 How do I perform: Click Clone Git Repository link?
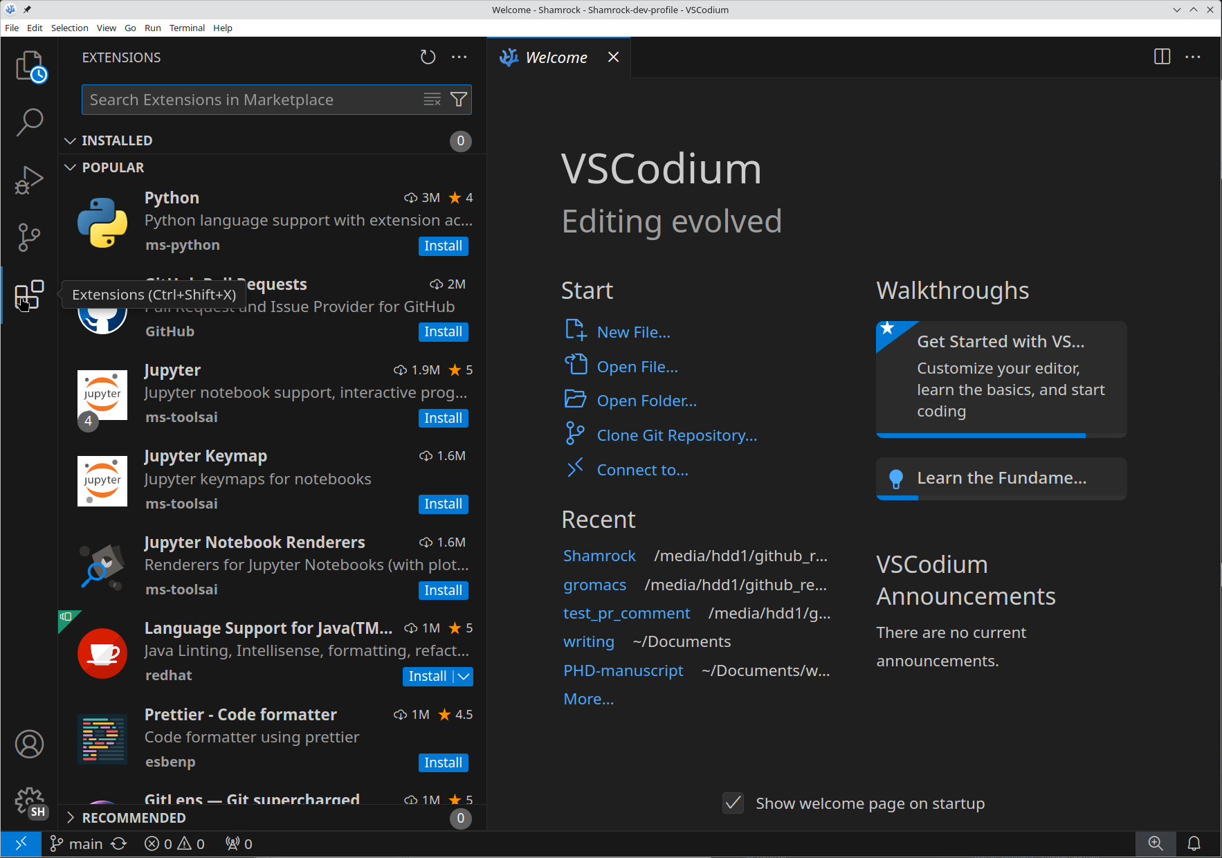677,435
